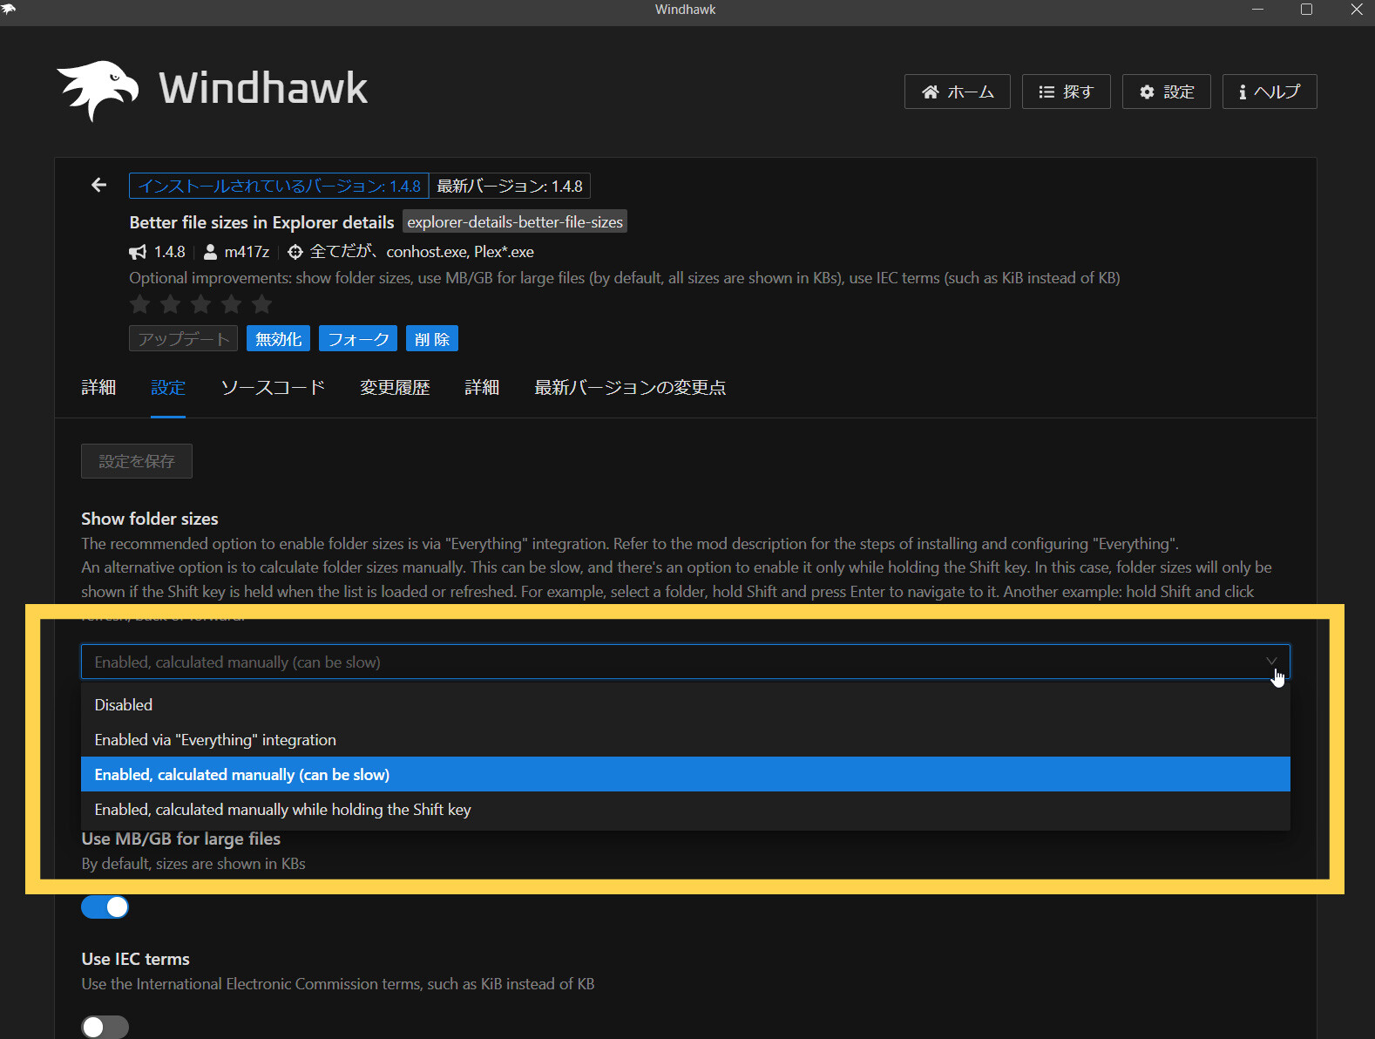The image size is (1375, 1039).
Task: Click the megaphone version icon
Action: 138,252
